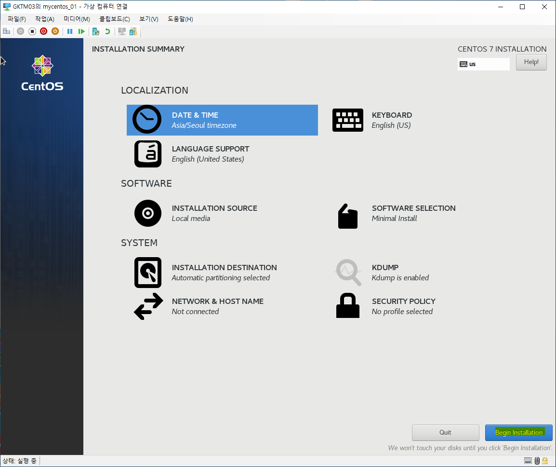
Task: Click the "Kdump is enabled" text
Action: tap(400, 278)
